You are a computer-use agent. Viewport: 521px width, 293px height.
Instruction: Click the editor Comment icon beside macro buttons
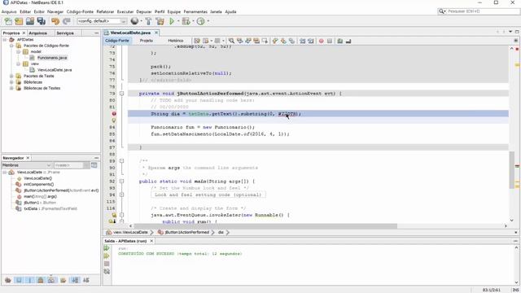(x=340, y=41)
